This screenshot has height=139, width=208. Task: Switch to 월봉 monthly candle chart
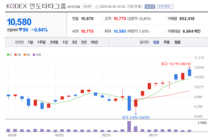pos(177,42)
